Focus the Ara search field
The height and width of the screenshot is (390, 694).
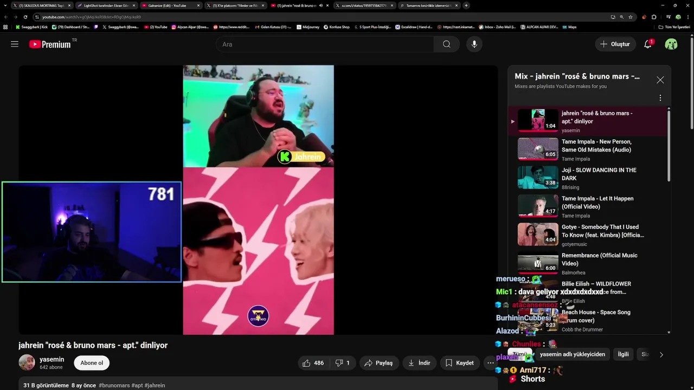click(x=324, y=44)
